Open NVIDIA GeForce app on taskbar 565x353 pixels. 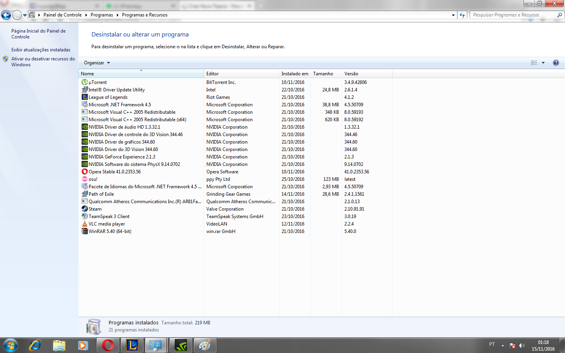pyautogui.click(x=181, y=345)
